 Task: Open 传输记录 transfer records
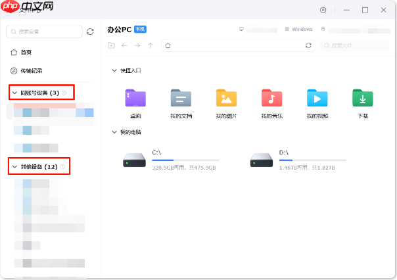26,71
